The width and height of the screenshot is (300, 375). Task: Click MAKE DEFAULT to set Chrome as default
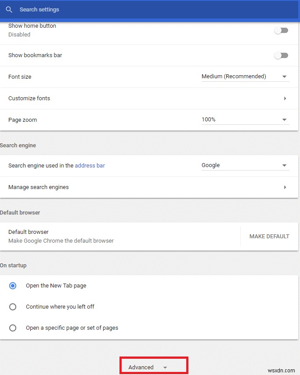pos(269,236)
